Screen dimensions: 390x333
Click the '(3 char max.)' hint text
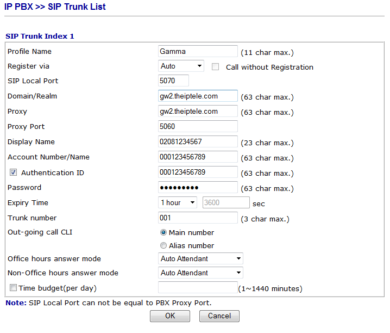265,219
